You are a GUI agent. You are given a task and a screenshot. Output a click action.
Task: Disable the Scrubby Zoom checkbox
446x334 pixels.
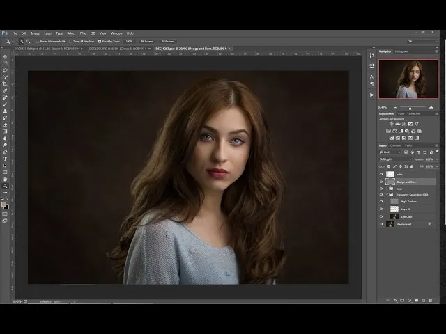point(100,42)
